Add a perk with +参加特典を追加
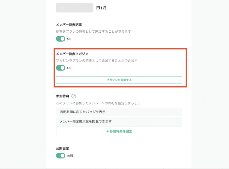The image size is (229, 169). (x=119, y=131)
